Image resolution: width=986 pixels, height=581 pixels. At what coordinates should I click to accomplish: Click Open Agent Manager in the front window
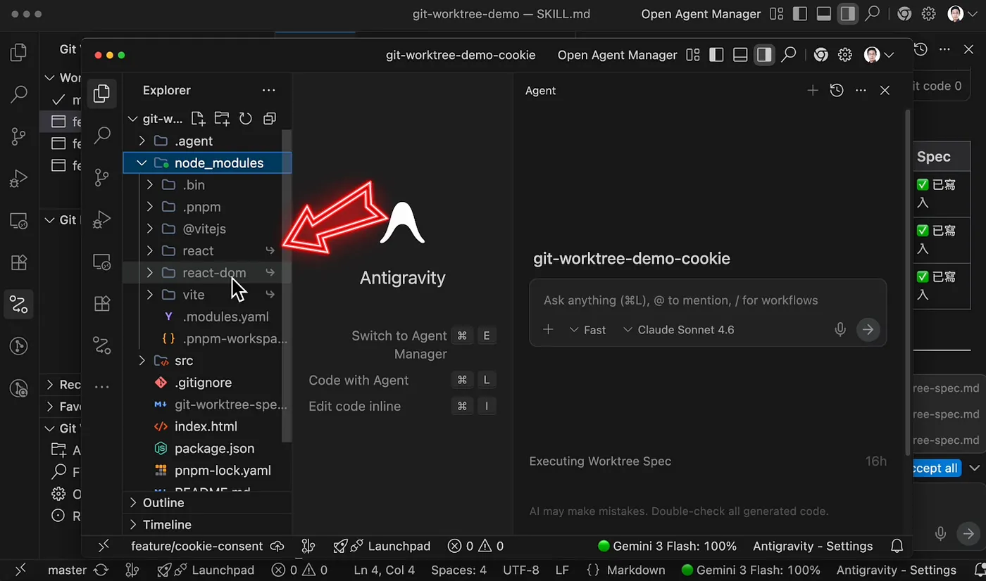pos(618,55)
